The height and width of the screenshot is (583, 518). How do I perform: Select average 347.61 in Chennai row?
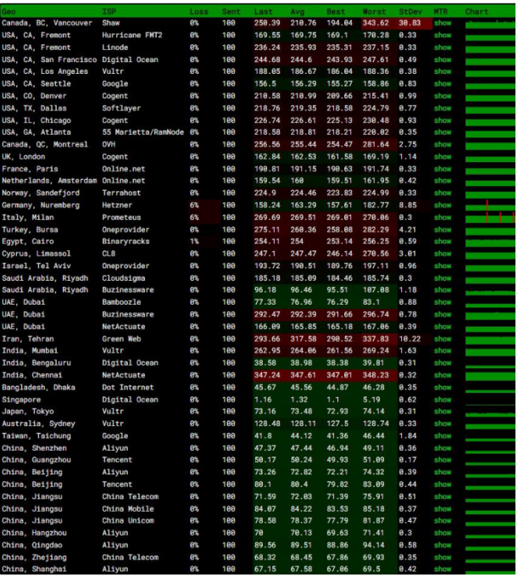(304, 376)
